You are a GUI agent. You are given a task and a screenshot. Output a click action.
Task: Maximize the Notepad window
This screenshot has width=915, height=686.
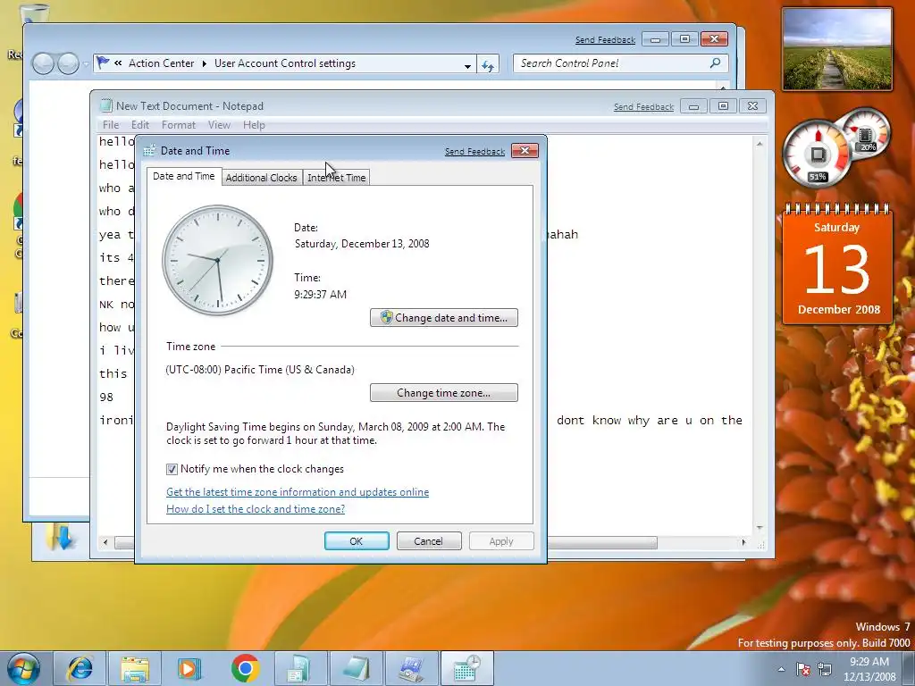click(x=723, y=106)
